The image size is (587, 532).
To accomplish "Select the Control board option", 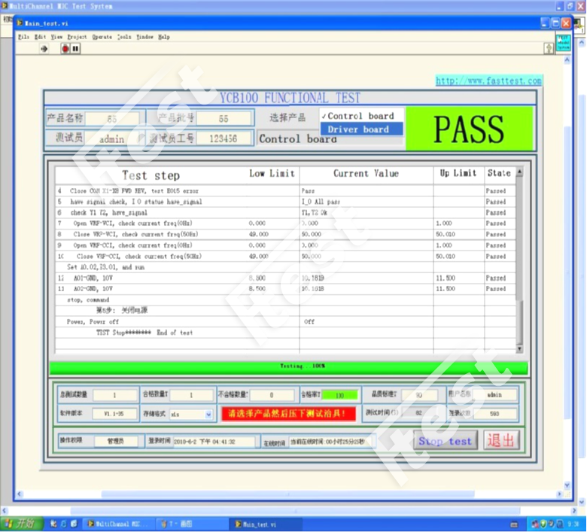I will pos(360,116).
